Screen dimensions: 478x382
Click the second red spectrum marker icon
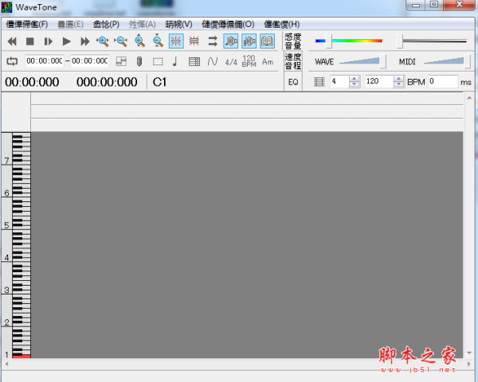tap(194, 41)
